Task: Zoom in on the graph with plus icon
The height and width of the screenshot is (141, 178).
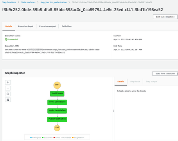Action: 8,82
